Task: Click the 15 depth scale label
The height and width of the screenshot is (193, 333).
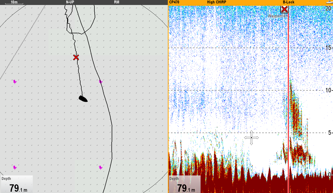Action: tap(328, 48)
